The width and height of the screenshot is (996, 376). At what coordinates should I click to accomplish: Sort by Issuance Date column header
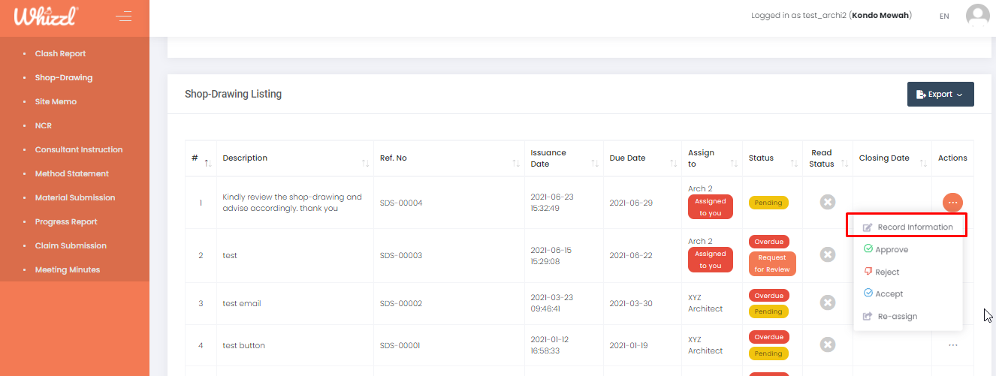coord(548,158)
